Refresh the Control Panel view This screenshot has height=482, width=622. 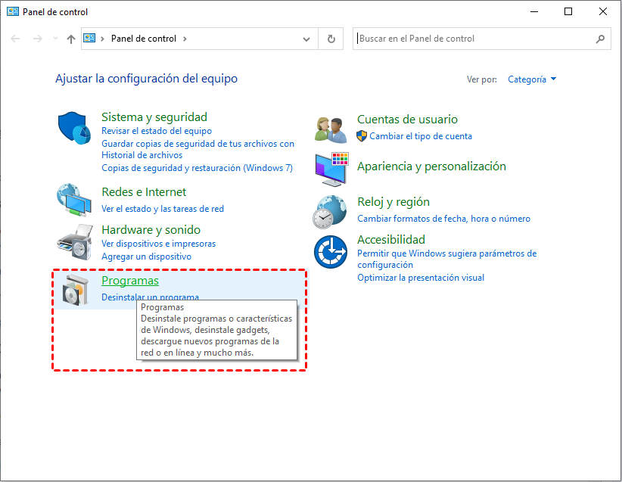click(331, 39)
